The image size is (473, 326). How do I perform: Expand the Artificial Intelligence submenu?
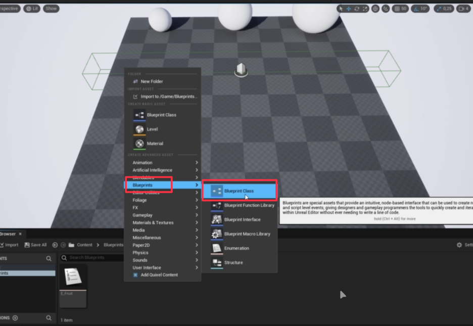click(x=163, y=170)
